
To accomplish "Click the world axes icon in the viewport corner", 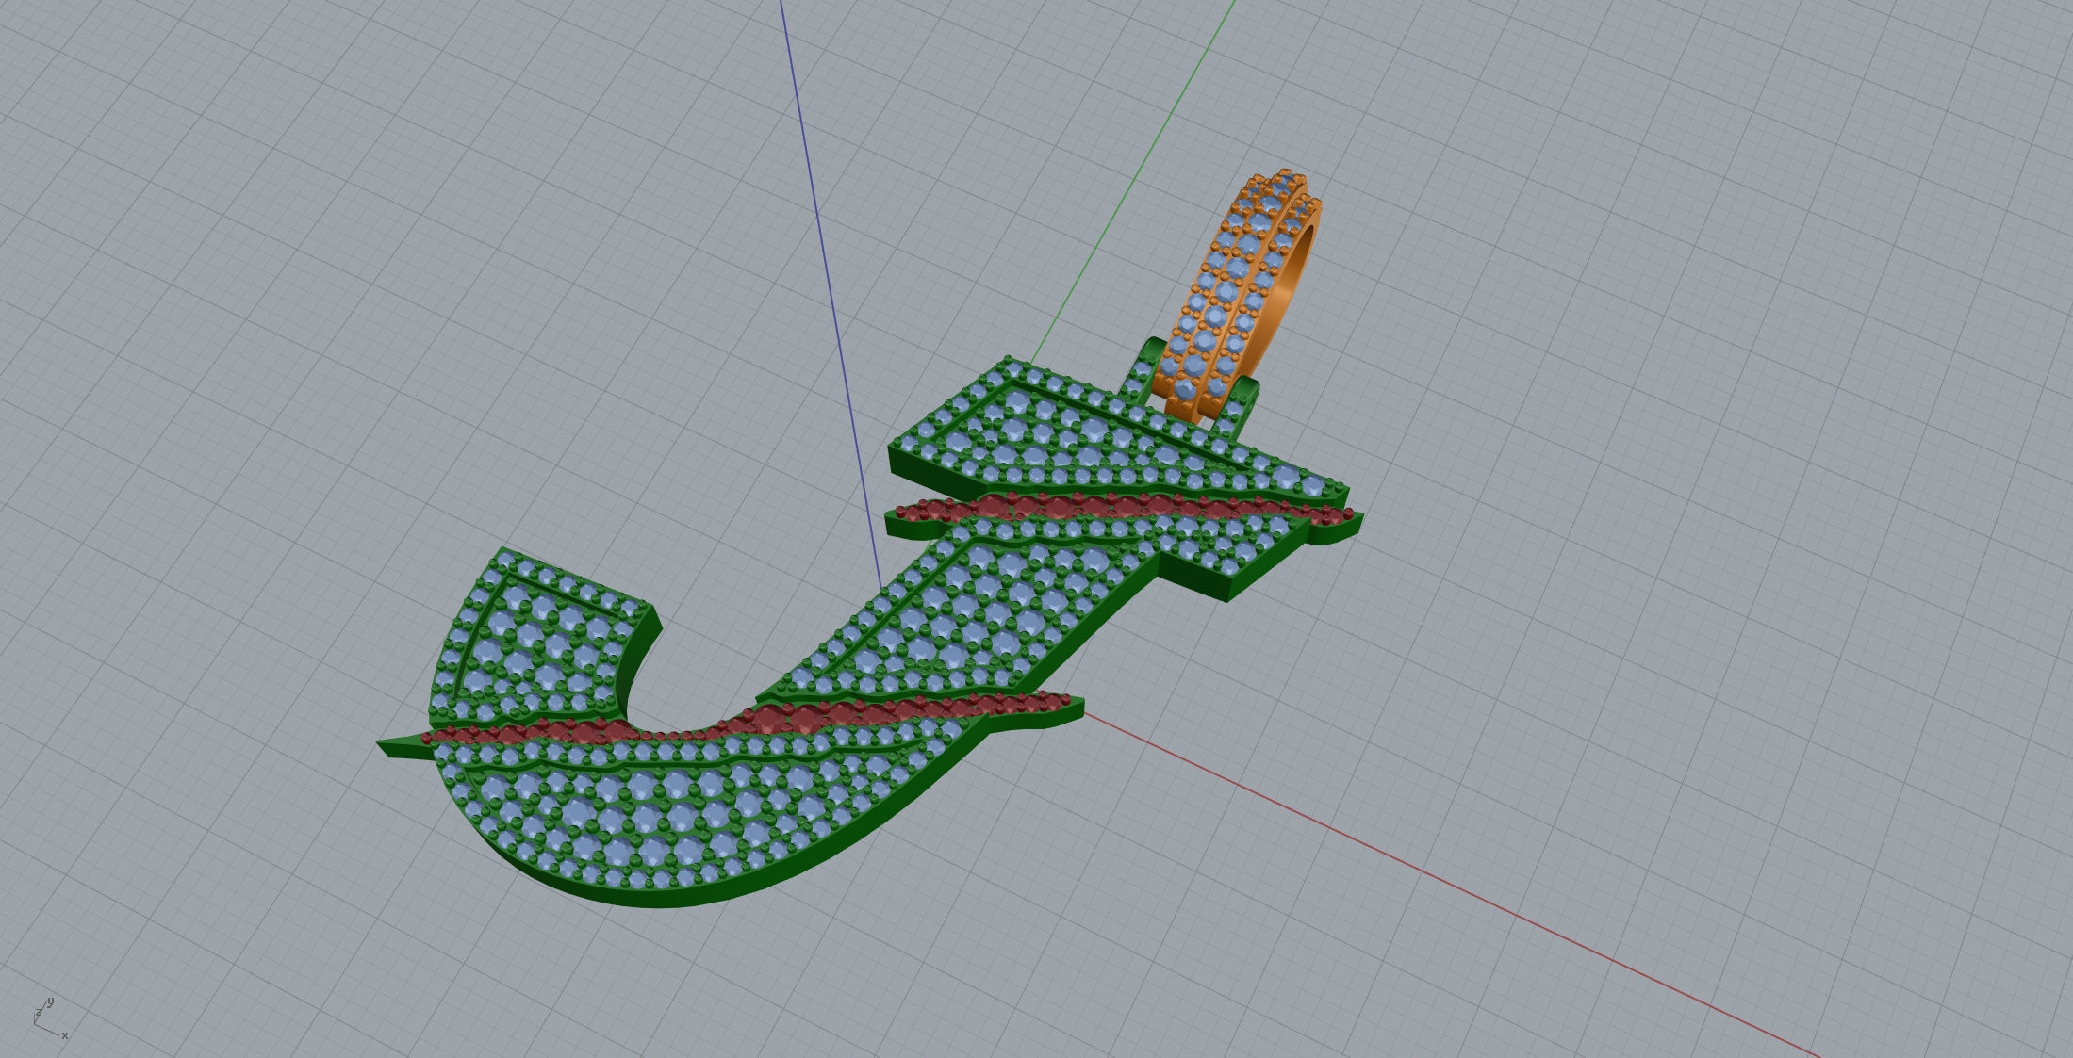I will point(50,1018).
